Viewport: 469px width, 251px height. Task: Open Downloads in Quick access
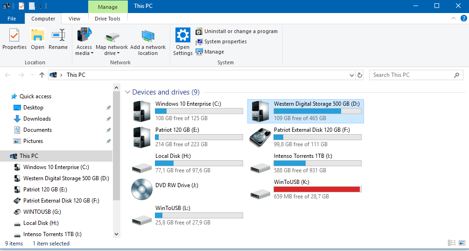37,119
